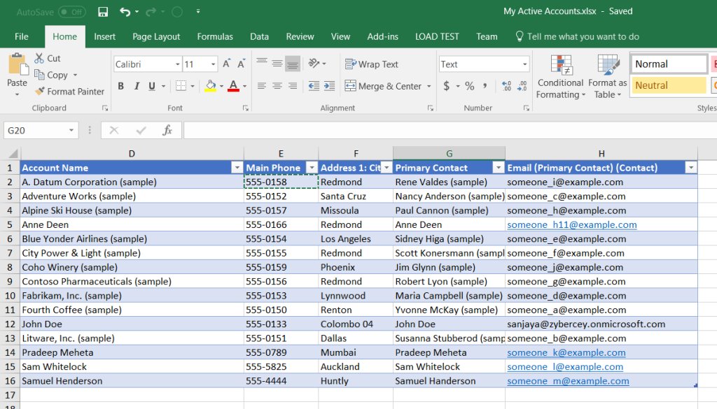Open Font group dialog launcher
The width and height of the screenshot is (717, 409).
point(246,108)
